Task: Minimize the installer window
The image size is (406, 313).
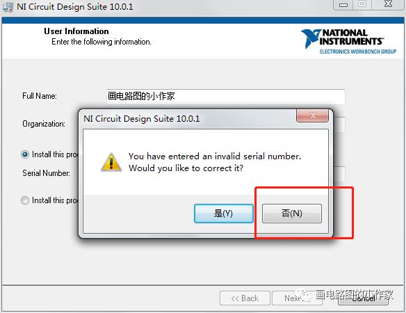Action: coord(343,5)
